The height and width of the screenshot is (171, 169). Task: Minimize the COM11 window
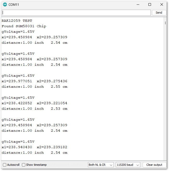[138, 4]
